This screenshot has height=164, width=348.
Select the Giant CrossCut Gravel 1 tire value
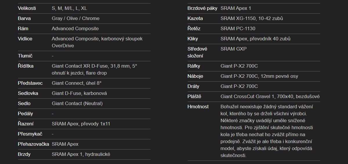[270, 96]
